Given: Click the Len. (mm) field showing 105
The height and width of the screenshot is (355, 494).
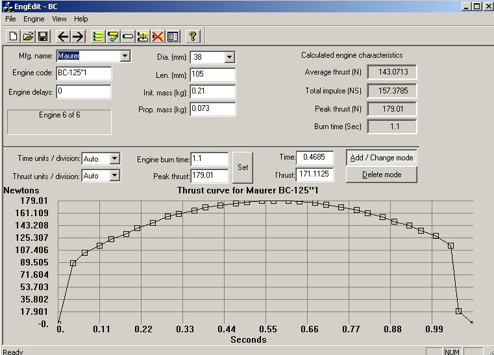Looking at the screenshot, I should point(213,75).
